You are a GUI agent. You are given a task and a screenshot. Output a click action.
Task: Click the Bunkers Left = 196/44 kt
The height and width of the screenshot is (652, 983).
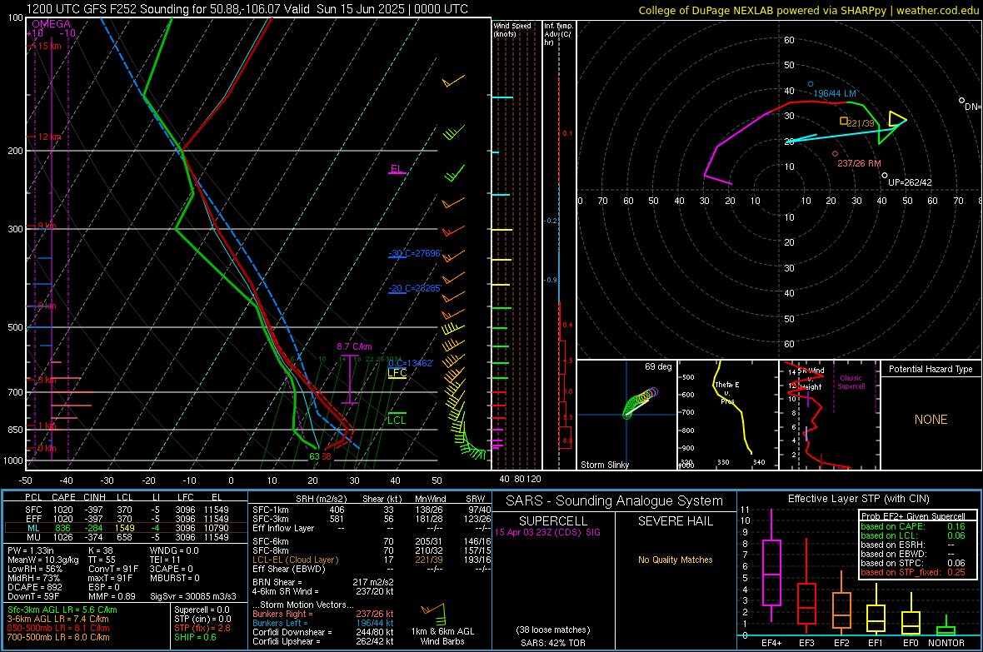tap(323, 623)
